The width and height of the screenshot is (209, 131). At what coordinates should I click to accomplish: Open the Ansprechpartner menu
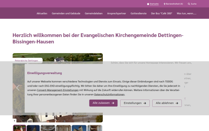[116, 13]
